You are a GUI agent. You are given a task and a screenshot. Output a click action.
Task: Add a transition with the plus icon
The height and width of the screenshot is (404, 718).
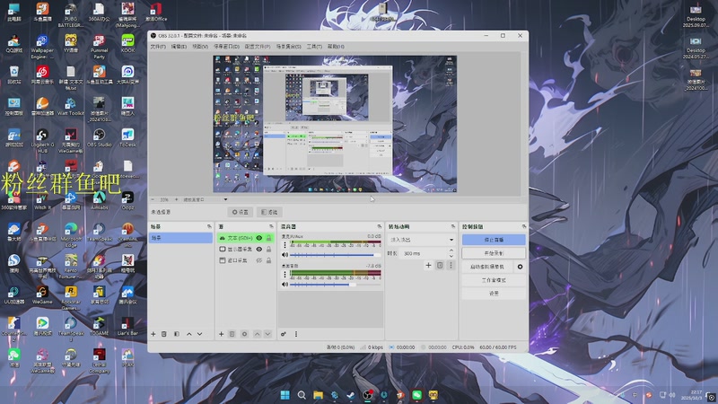click(x=428, y=265)
